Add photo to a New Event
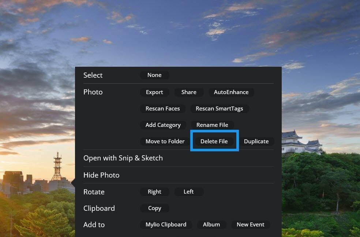 tap(250, 225)
